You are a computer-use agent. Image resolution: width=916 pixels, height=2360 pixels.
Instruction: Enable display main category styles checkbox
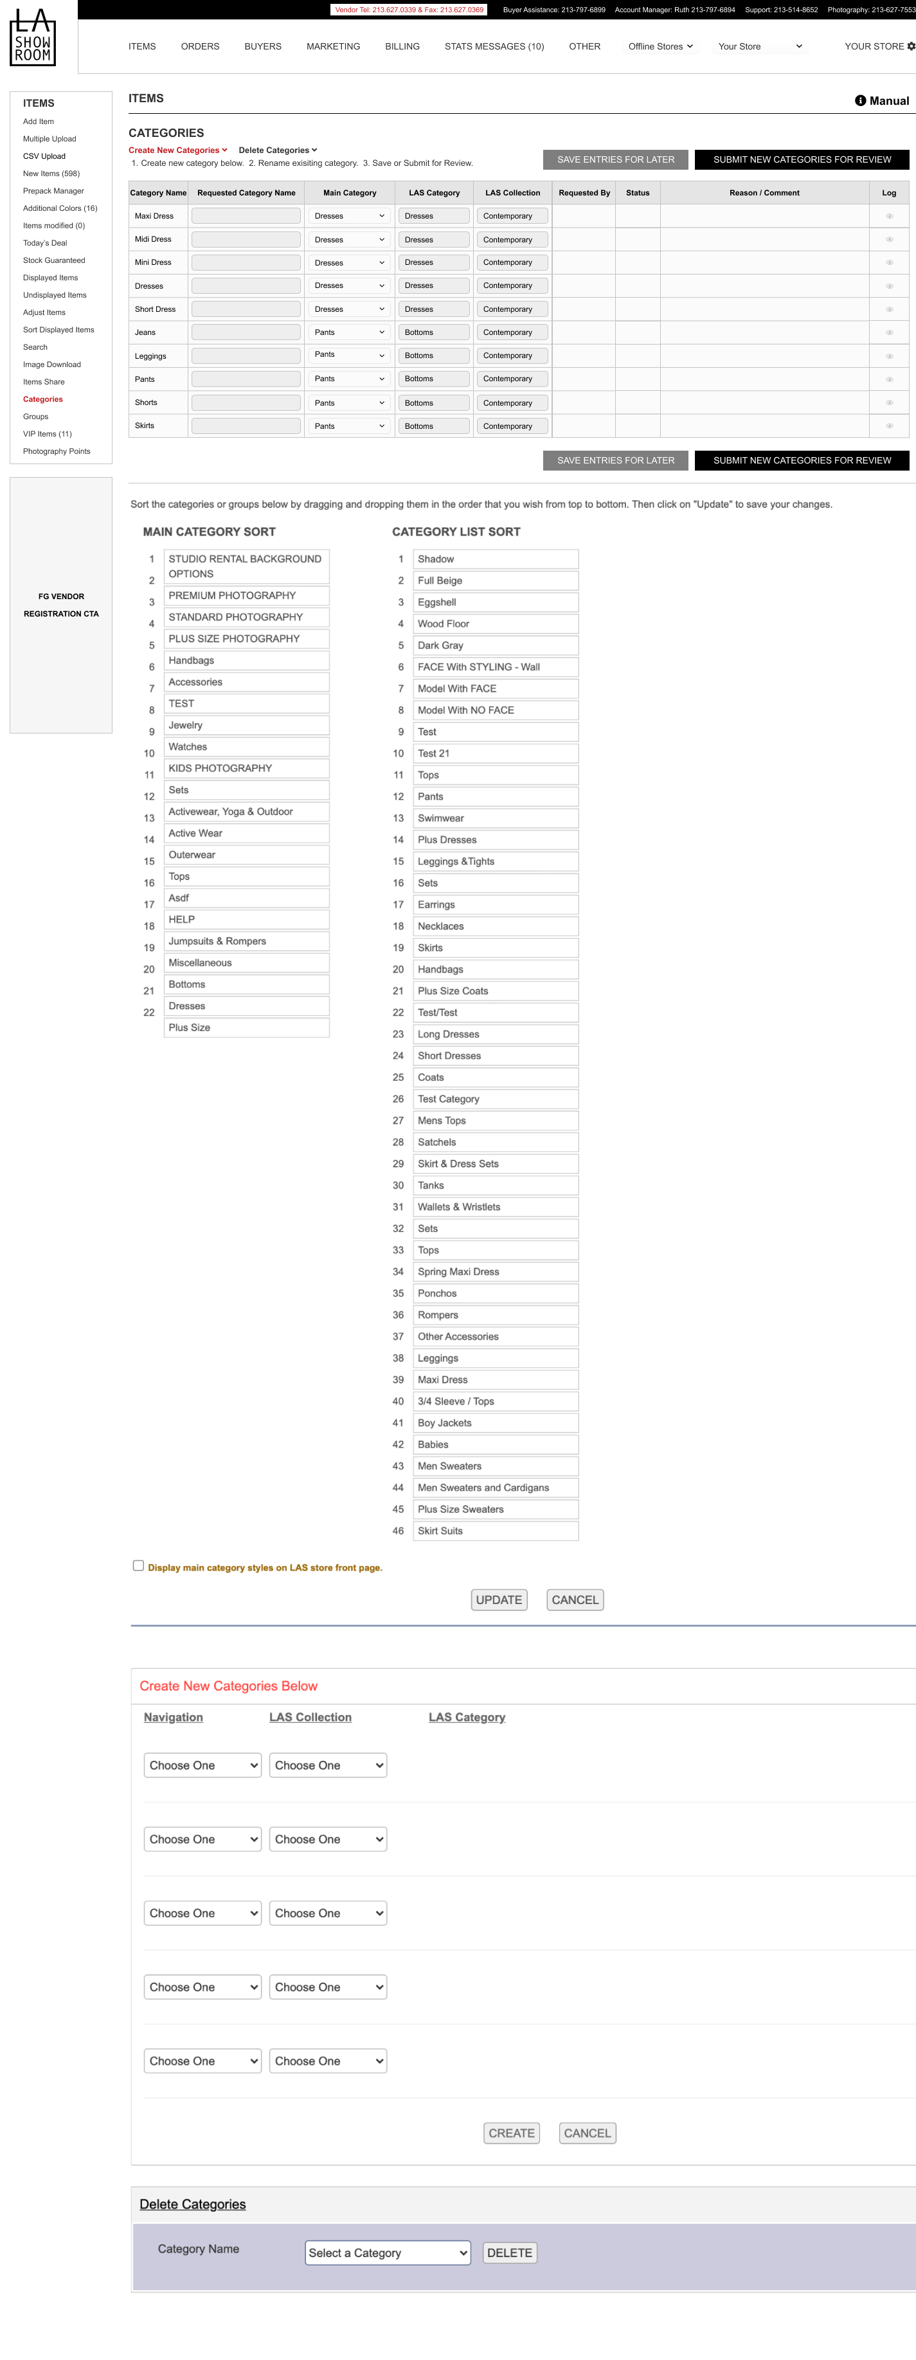[138, 1565]
